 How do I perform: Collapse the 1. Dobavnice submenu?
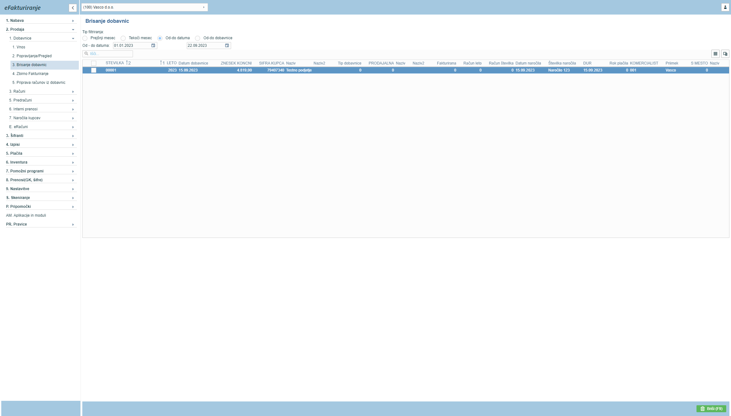tap(43, 38)
